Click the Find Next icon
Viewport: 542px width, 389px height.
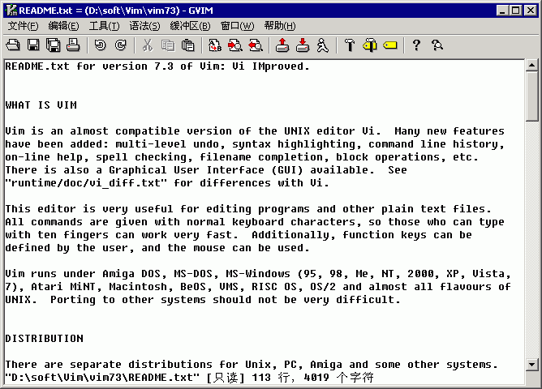pos(235,45)
